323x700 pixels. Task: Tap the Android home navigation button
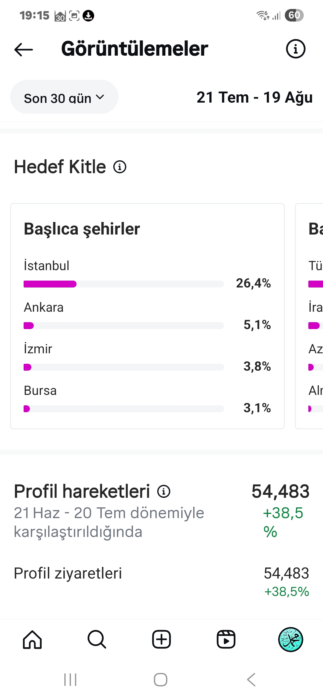pyautogui.click(x=161, y=680)
